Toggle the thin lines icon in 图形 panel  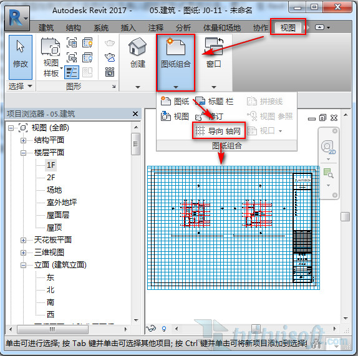(x=72, y=72)
